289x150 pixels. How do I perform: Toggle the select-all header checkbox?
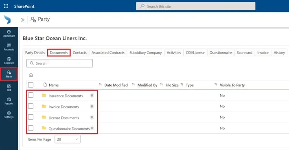(31, 85)
